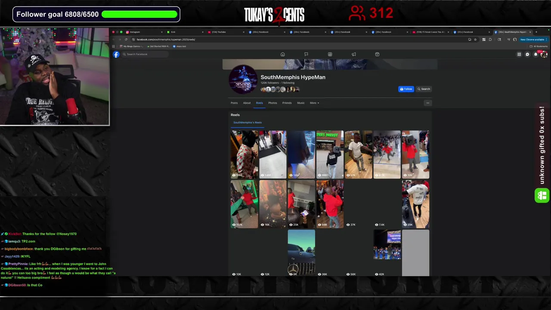Click the profile Search button
The image size is (551, 310).
pos(424,89)
